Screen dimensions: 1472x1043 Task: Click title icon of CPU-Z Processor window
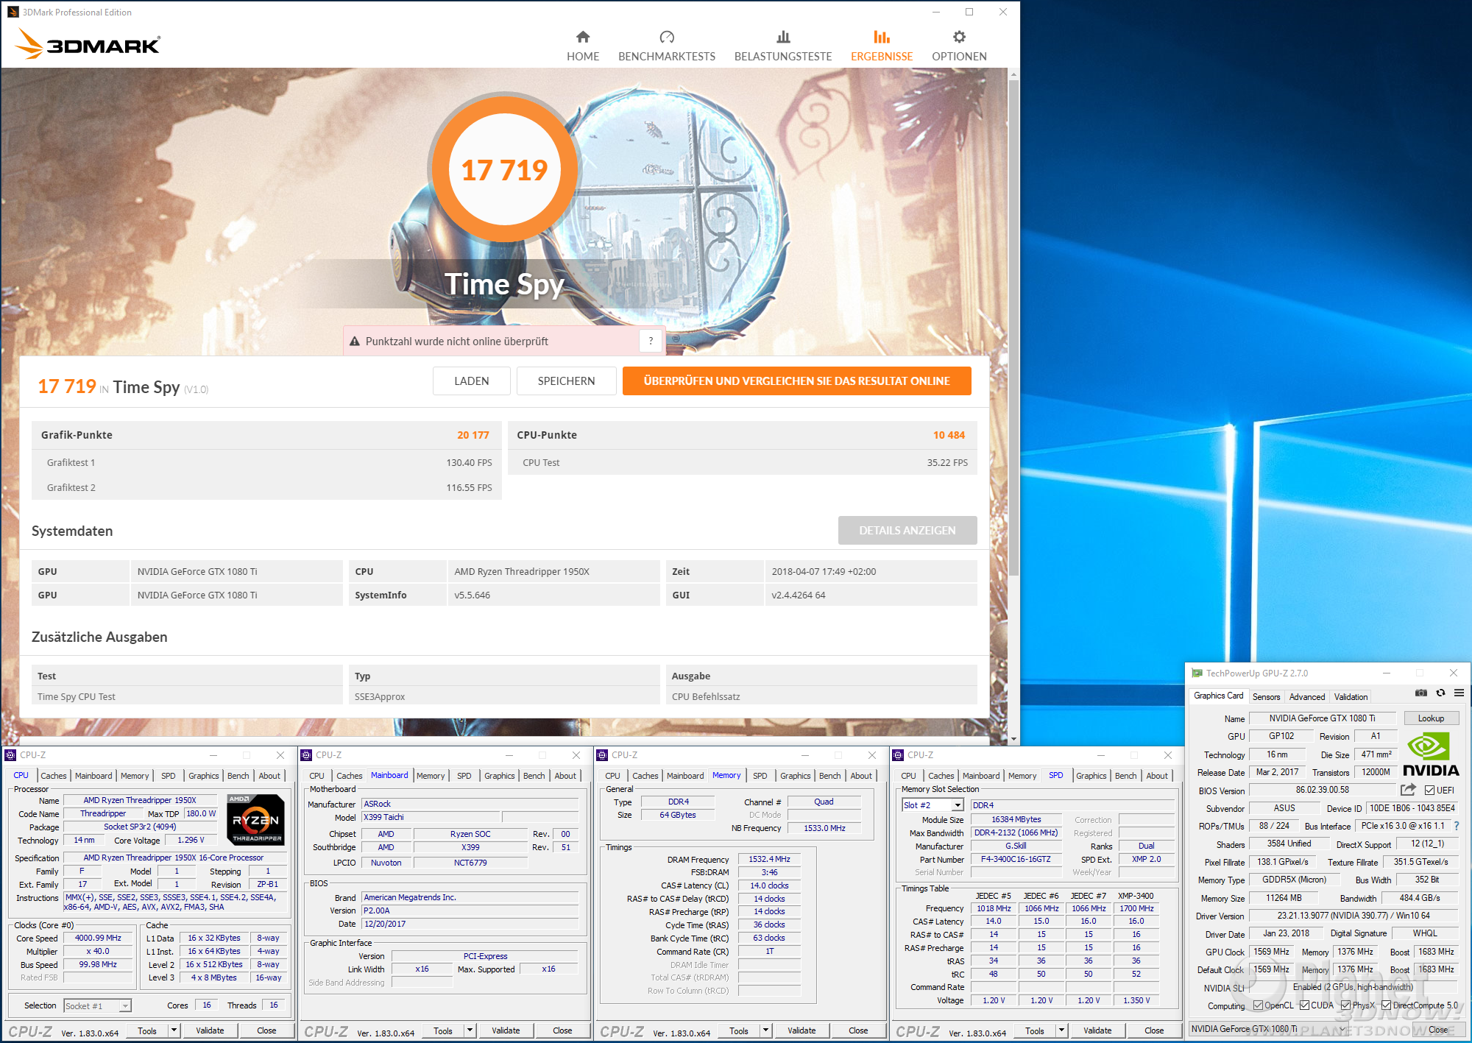[10, 755]
